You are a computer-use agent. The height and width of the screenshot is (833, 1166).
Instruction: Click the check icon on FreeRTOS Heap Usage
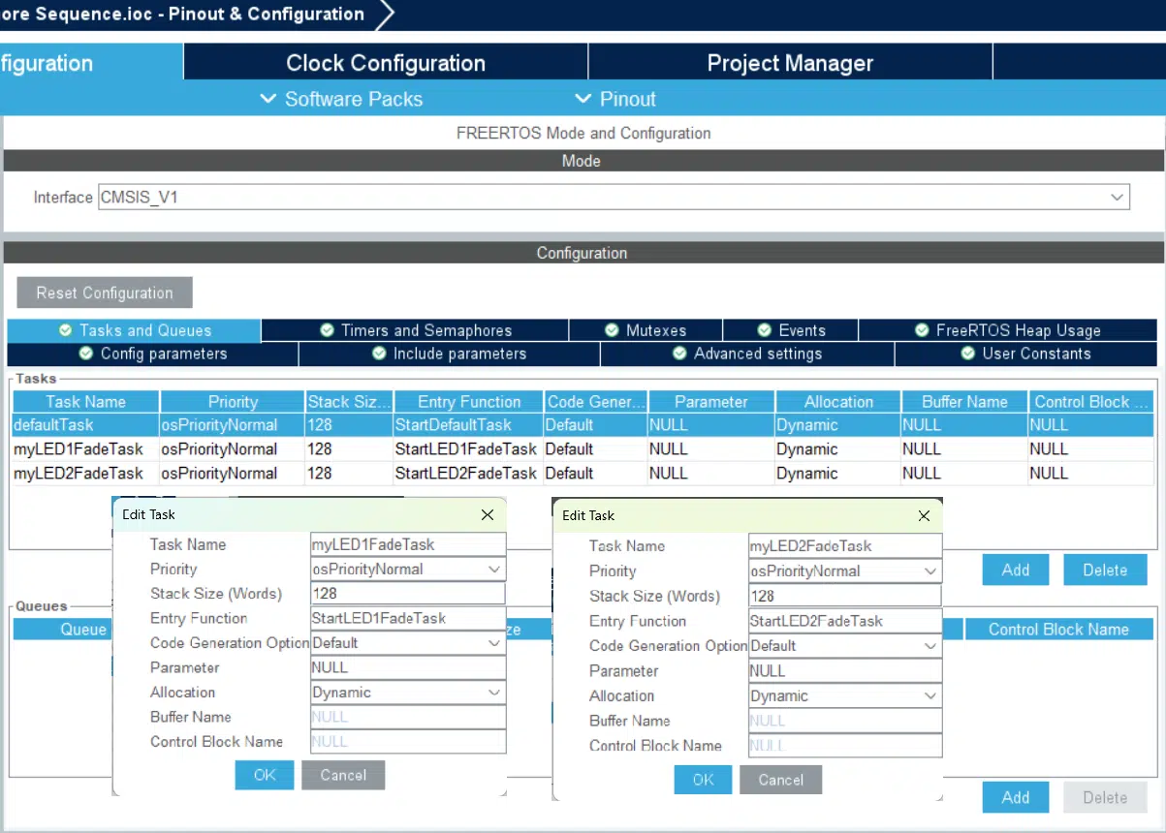(922, 330)
